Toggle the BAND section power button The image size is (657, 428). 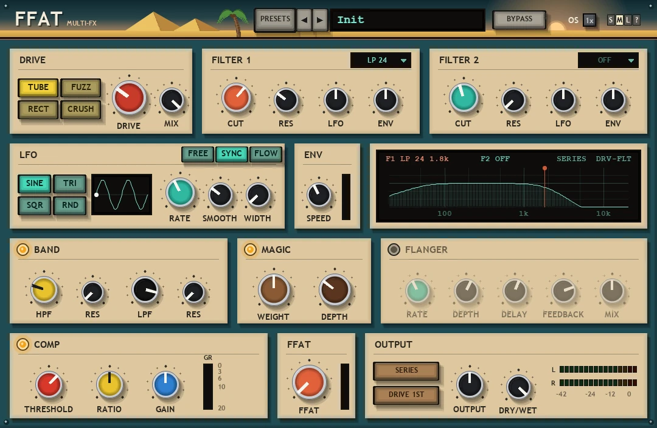coord(23,250)
